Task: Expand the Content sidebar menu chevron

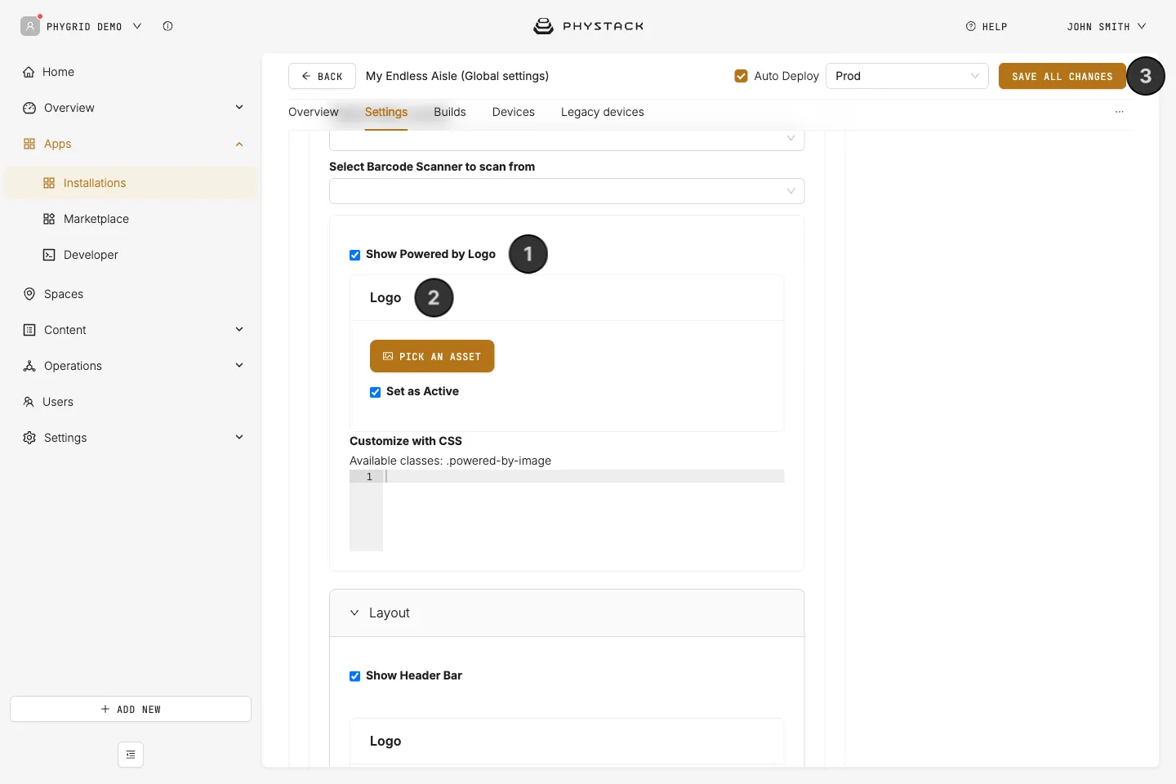Action: coord(239,329)
